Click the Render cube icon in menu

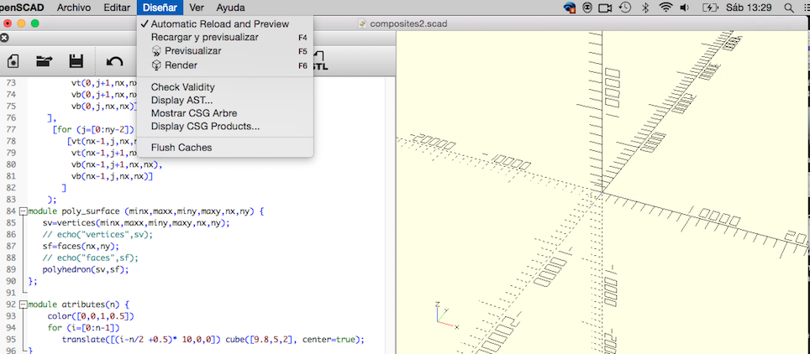pyautogui.click(x=156, y=65)
